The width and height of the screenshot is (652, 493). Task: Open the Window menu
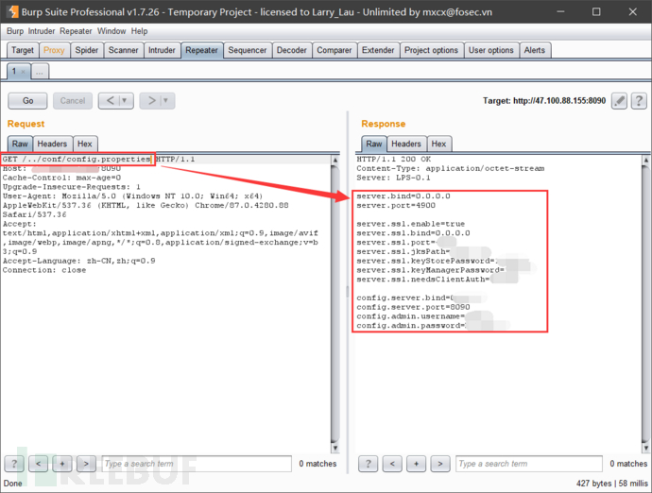point(112,31)
